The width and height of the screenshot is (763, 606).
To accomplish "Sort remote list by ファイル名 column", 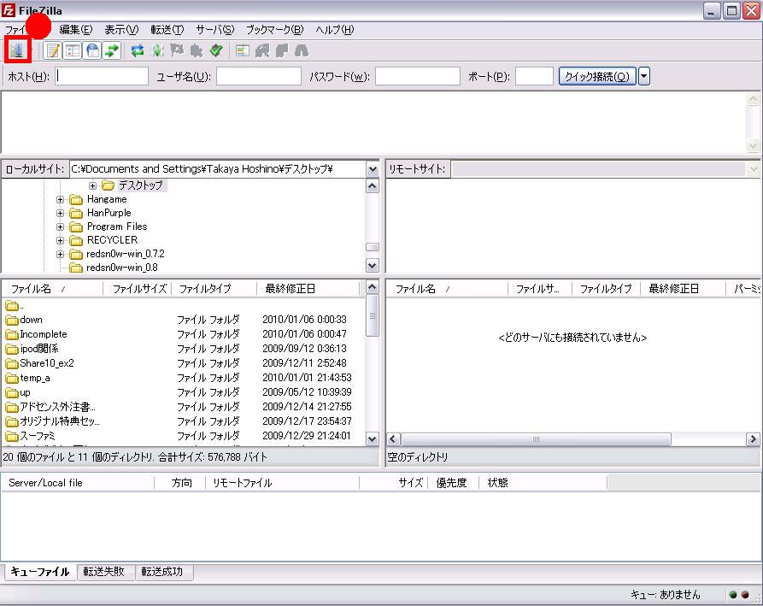I will tap(447, 289).
